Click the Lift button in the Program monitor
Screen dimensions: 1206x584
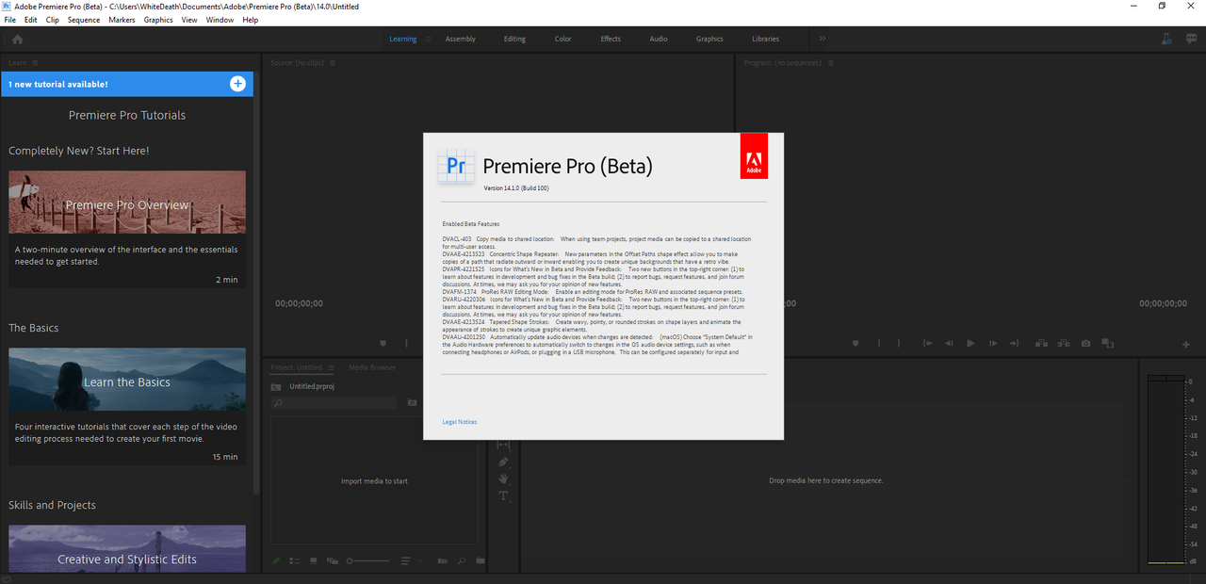[1041, 343]
